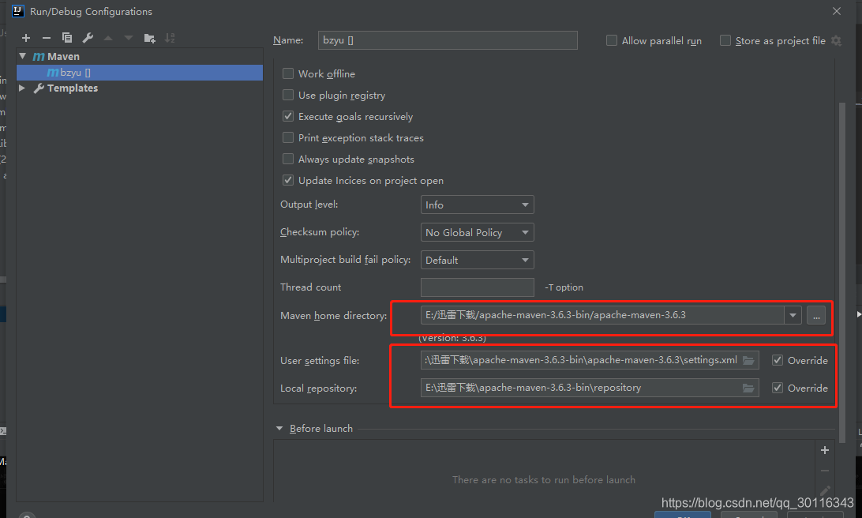Select the Maven icon for bzyu configuration
862x518 pixels.
point(53,73)
